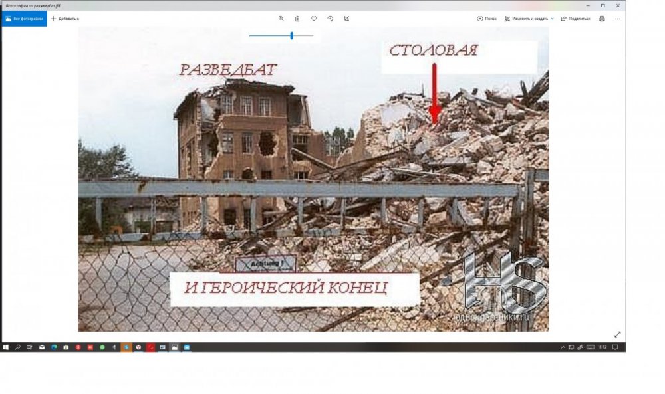
Task: Click the magnifier zoom icon
Action: point(281,18)
